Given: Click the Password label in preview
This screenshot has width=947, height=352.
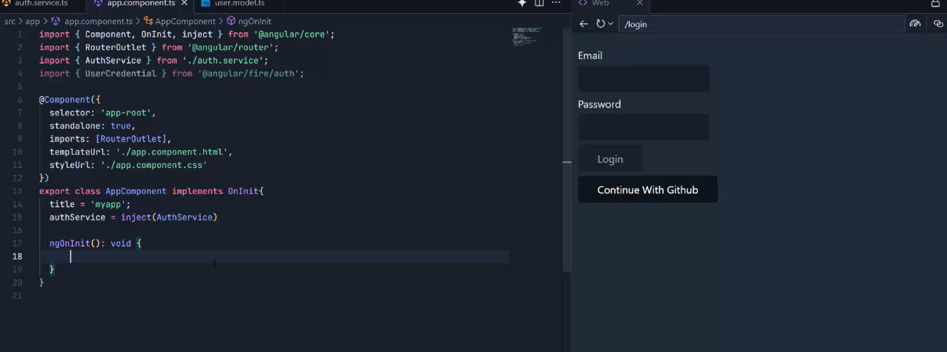Looking at the screenshot, I should click(599, 104).
